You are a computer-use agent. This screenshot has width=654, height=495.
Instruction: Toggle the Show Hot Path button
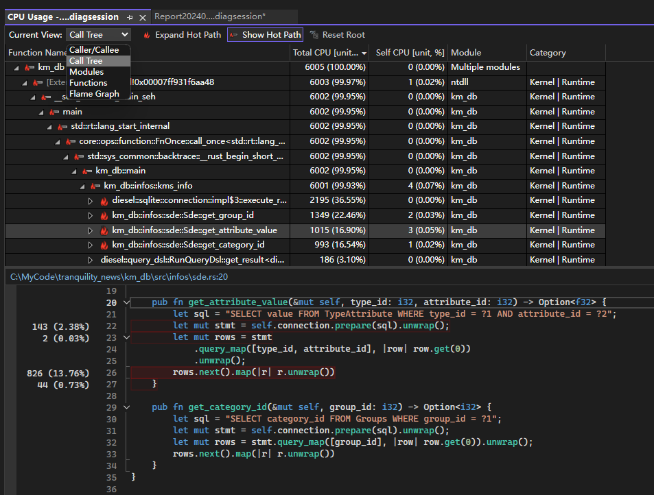click(x=265, y=34)
